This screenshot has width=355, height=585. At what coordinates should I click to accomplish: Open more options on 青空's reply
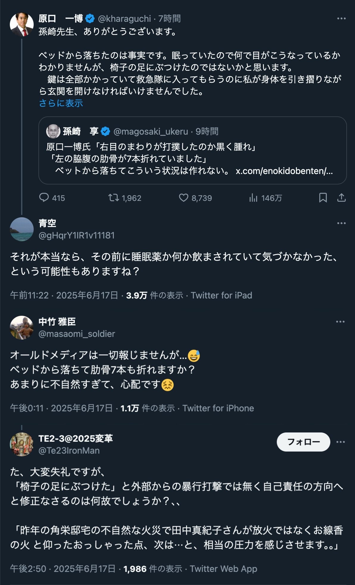[x=341, y=223]
